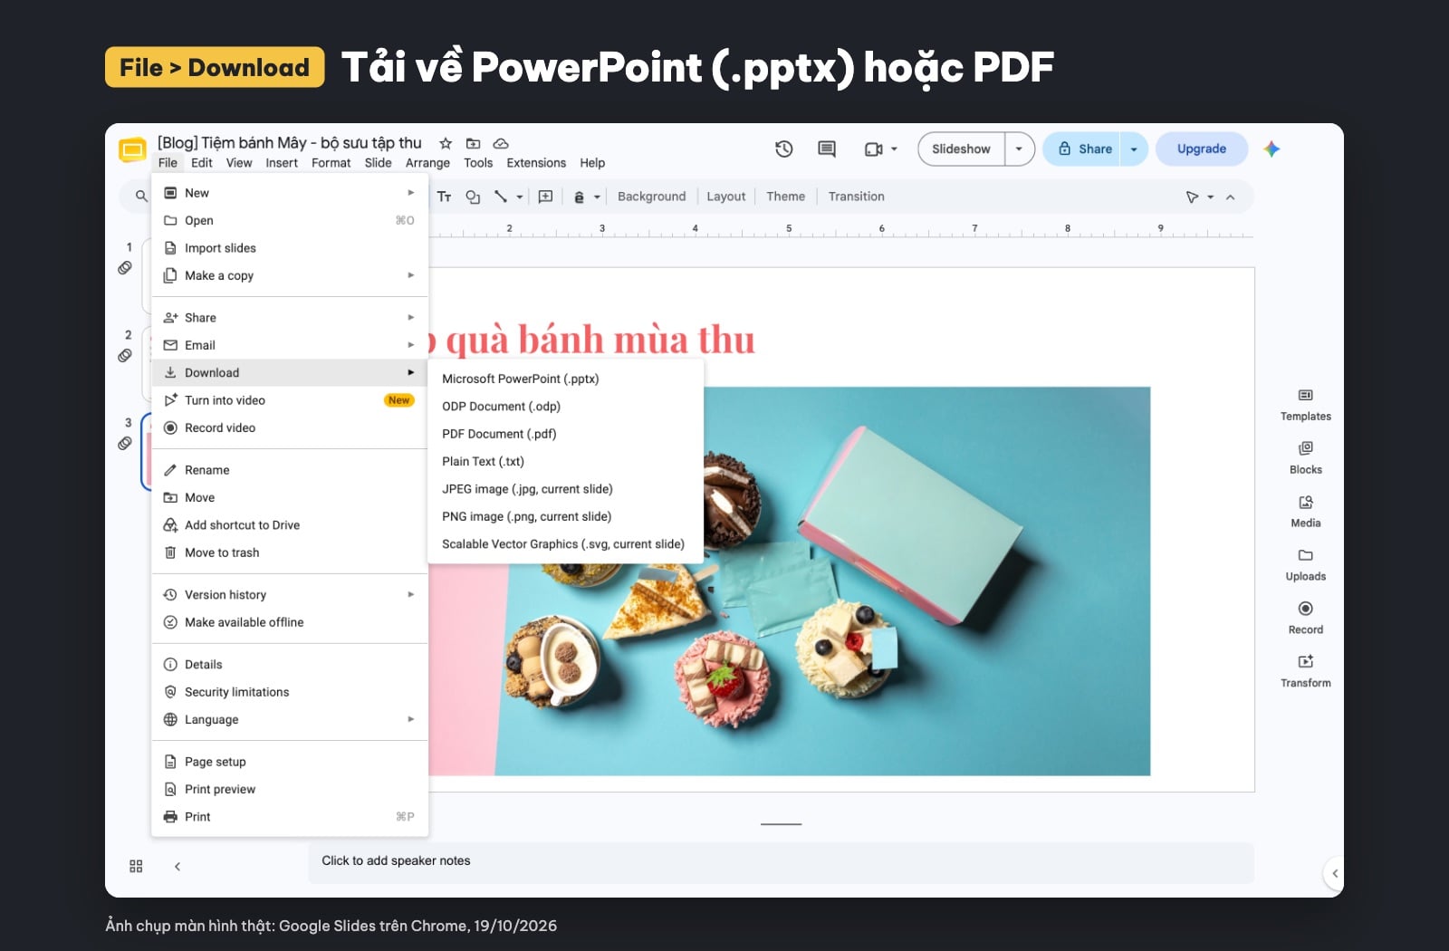Open Transform in the side panel
This screenshot has height=951, width=1449.
[1306, 672]
